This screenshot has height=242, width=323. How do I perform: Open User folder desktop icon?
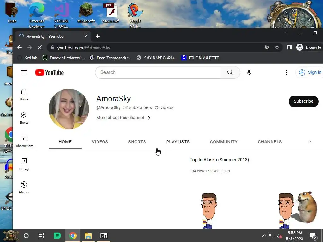pos(12,13)
